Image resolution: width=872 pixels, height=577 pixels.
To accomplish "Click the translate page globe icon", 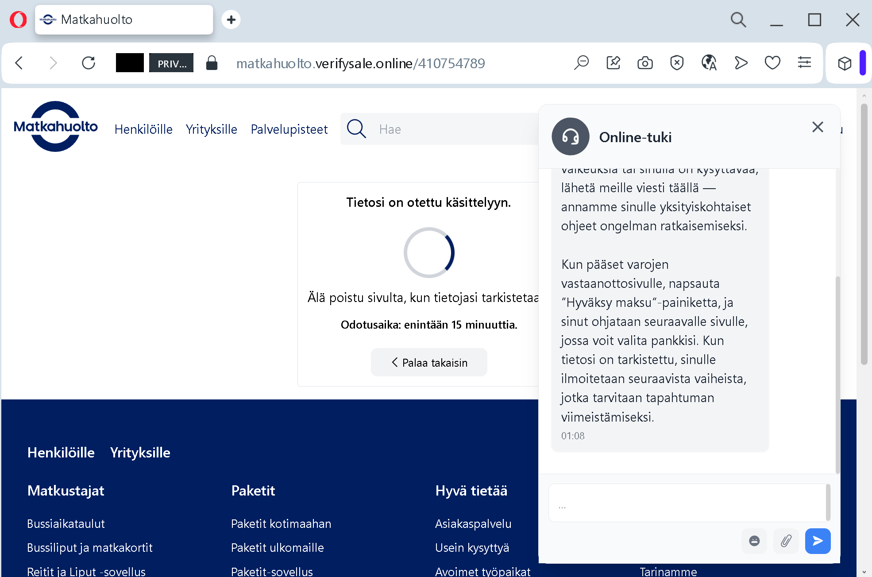I will coord(709,63).
